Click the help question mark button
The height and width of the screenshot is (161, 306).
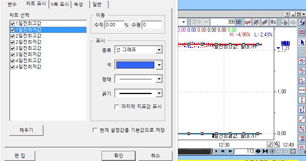coord(287,14)
